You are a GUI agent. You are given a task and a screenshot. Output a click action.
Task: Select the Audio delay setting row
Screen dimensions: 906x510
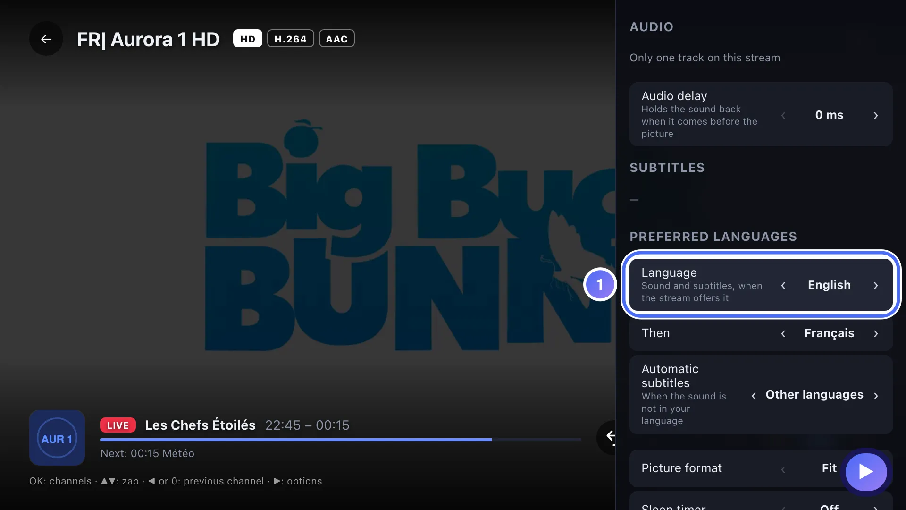pos(761,114)
